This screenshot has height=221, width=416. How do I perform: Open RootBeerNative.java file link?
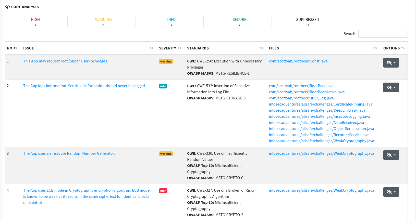point(307,92)
